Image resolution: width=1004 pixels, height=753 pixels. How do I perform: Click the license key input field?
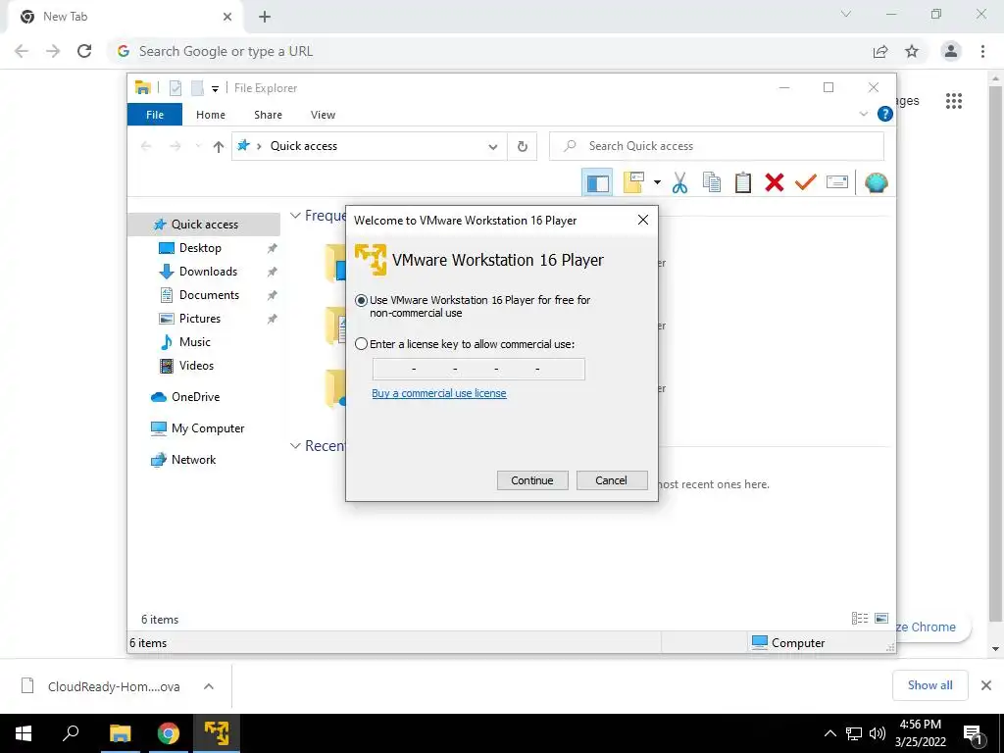point(478,369)
